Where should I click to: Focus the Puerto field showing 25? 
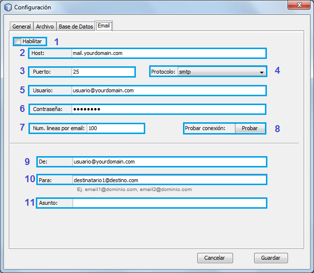103,72
